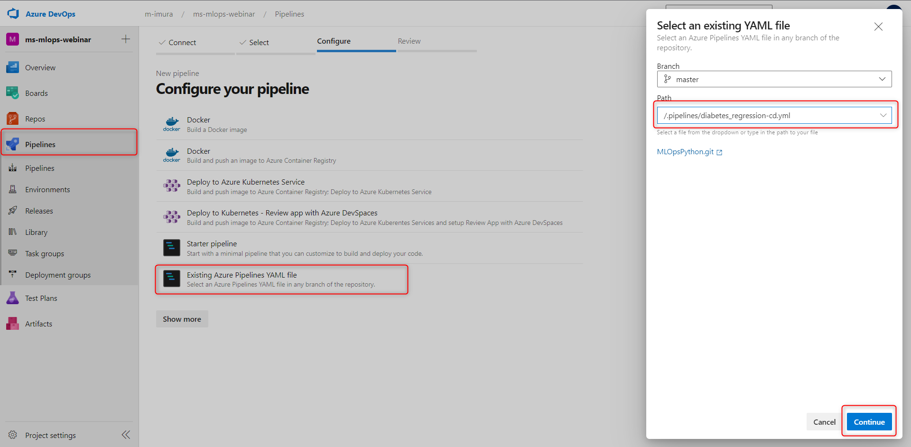Click m-imura in the breadcrumb
Viewport: 911px width, 447px height.
coord(159,14)
